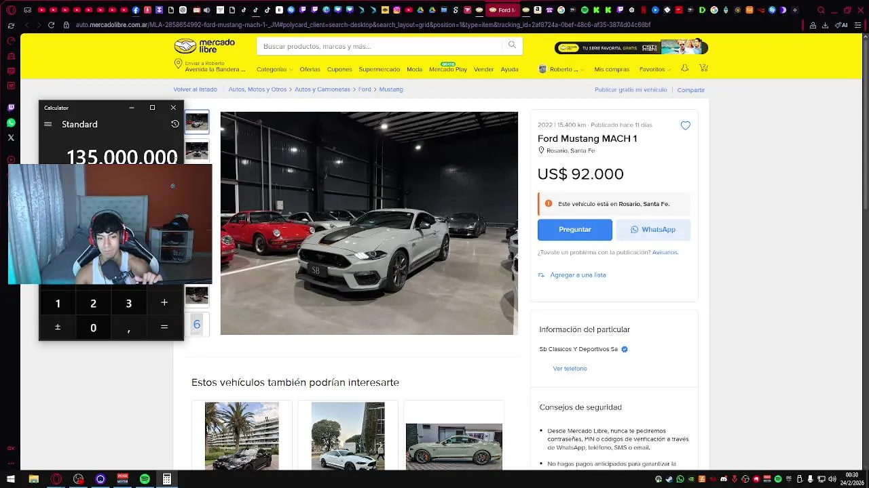Open the Windows Start menu
869x488 pixels.
point(11,479)
